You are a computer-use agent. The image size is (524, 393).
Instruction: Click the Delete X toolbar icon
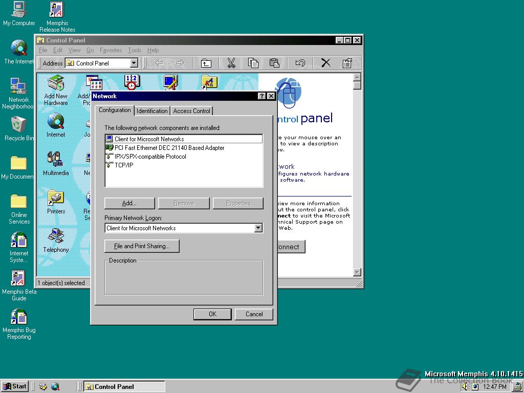point(326,63)
